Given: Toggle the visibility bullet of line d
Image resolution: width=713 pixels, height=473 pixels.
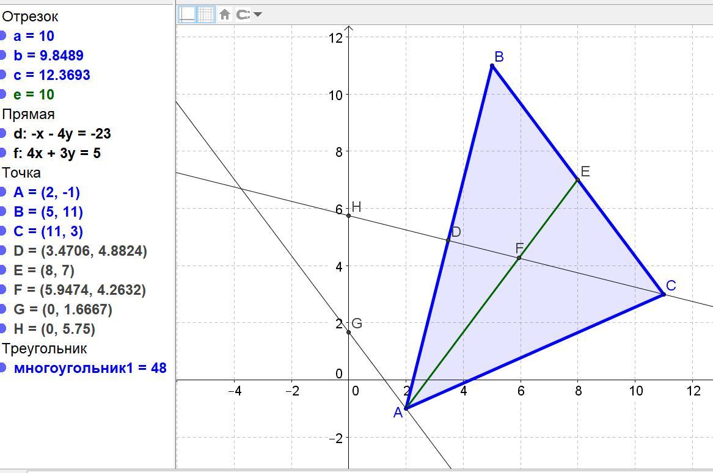Looking at the screenshot, I should 4,134.
